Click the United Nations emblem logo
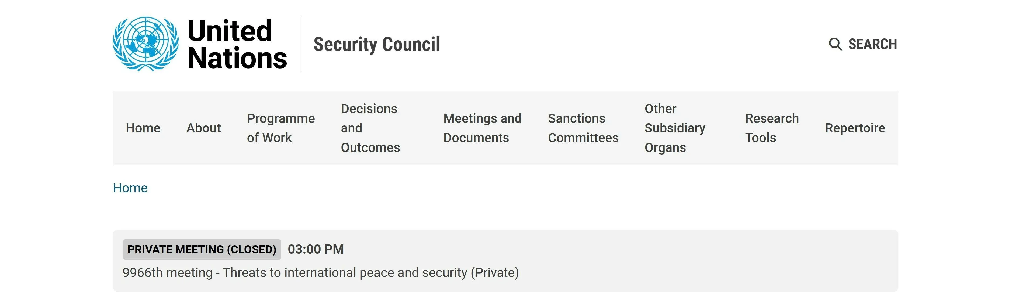This screenshot has height=295, width=1012. (145, 44)
